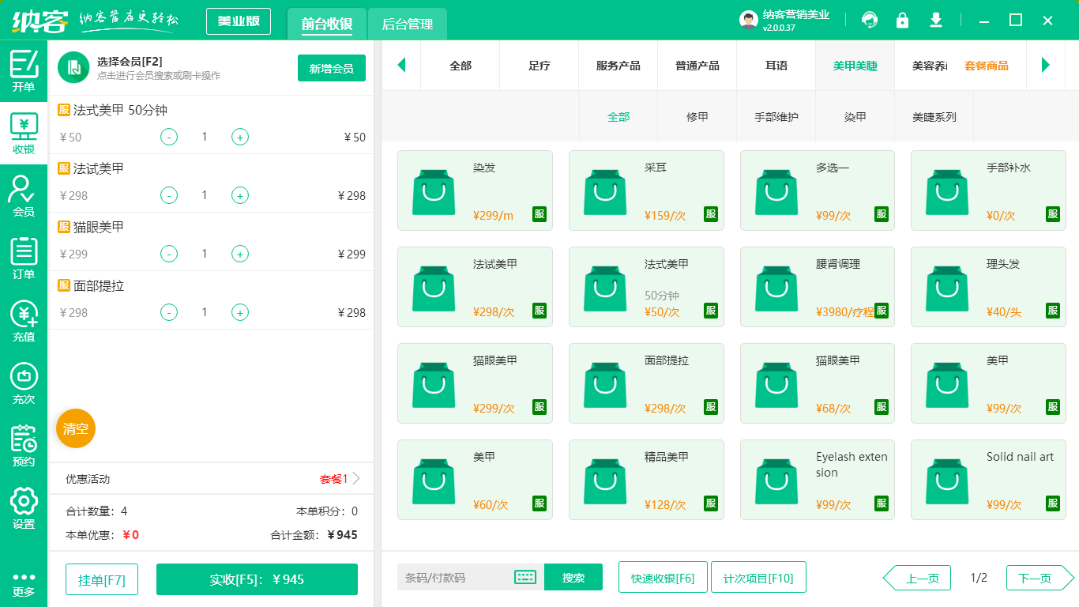
Task: Switch to 前台收银 tab
Action: pos(327,24)
